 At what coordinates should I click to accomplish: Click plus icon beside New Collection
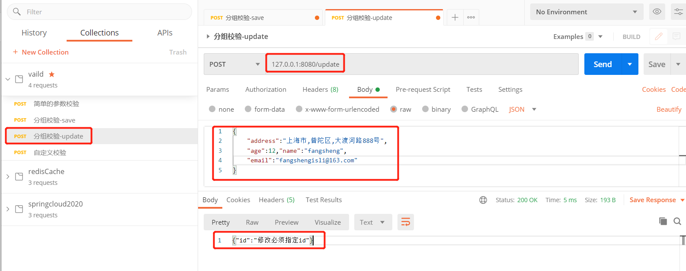pos(15,52)
